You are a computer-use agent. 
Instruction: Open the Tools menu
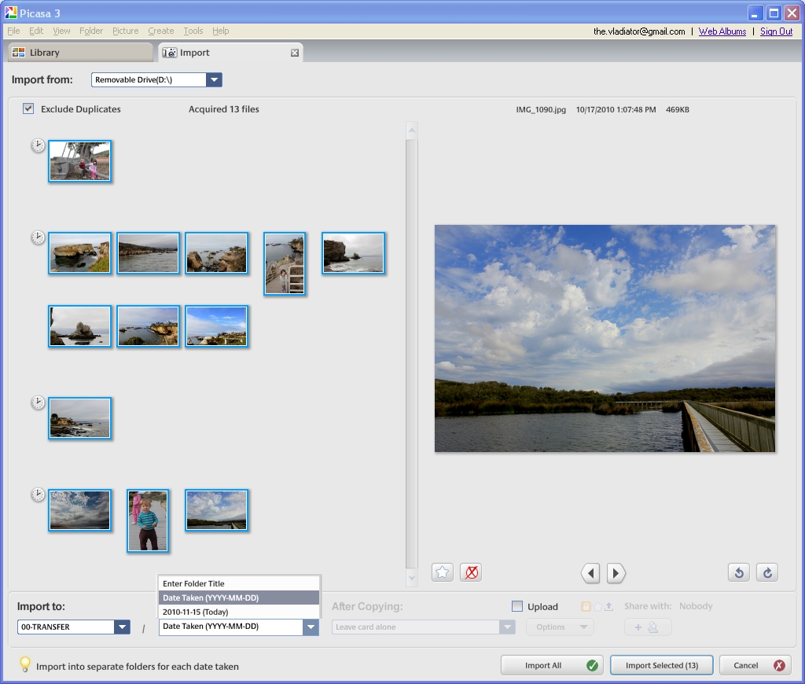(193, 31)
